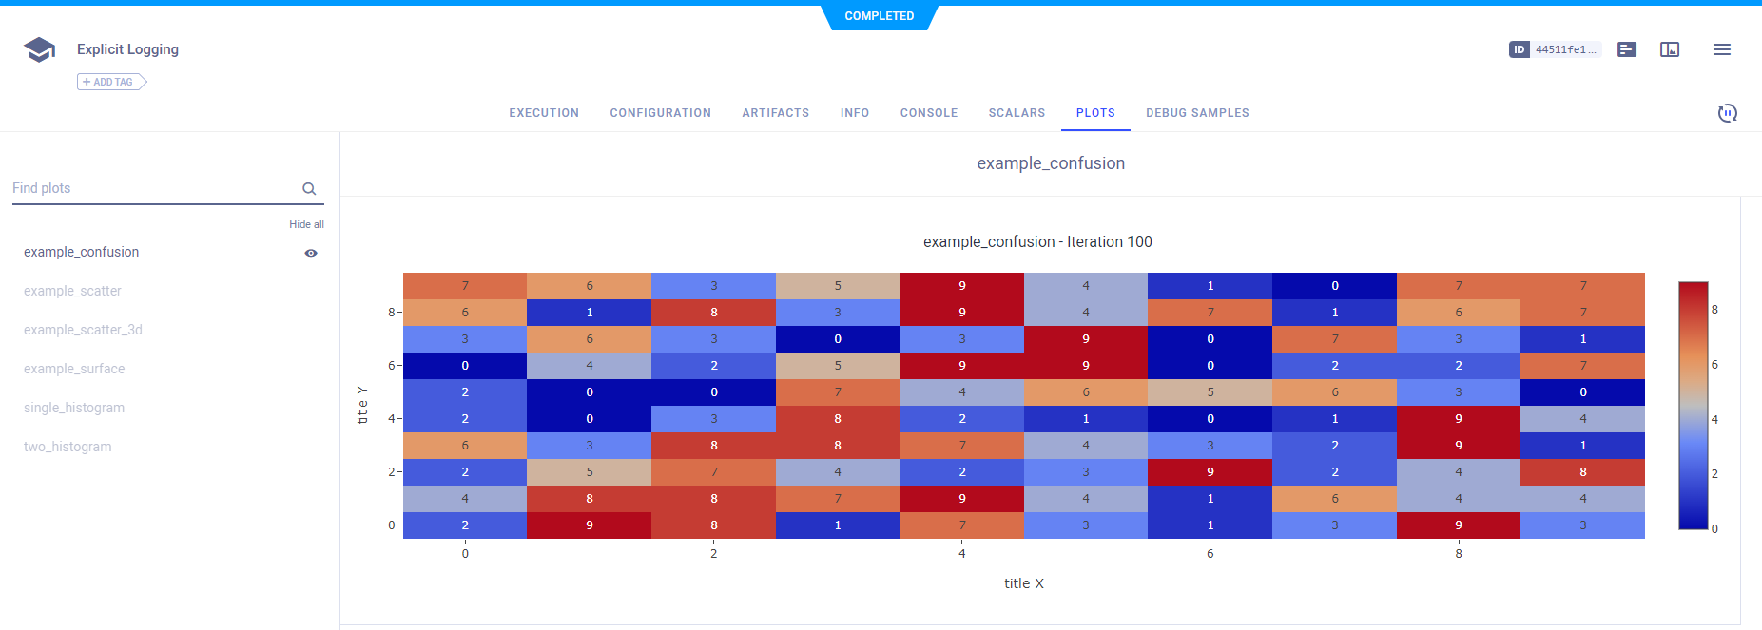Switch to the SCALARS tab

point(1017,113)
